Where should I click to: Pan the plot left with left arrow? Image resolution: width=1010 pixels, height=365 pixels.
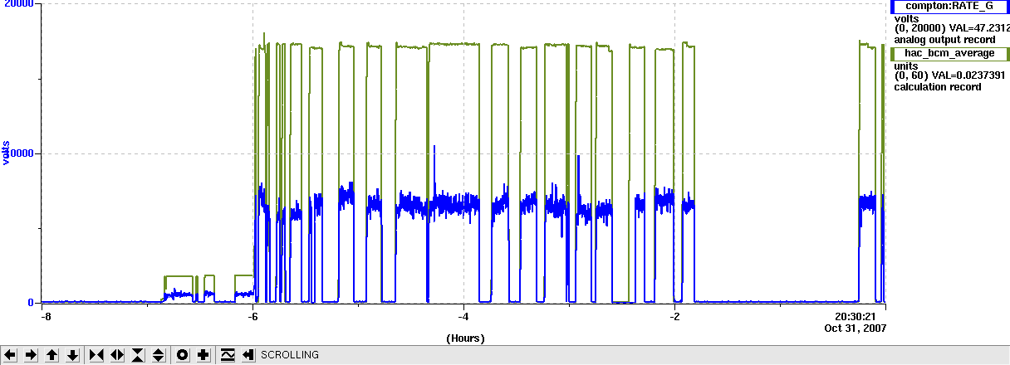(x=11, y=355)
